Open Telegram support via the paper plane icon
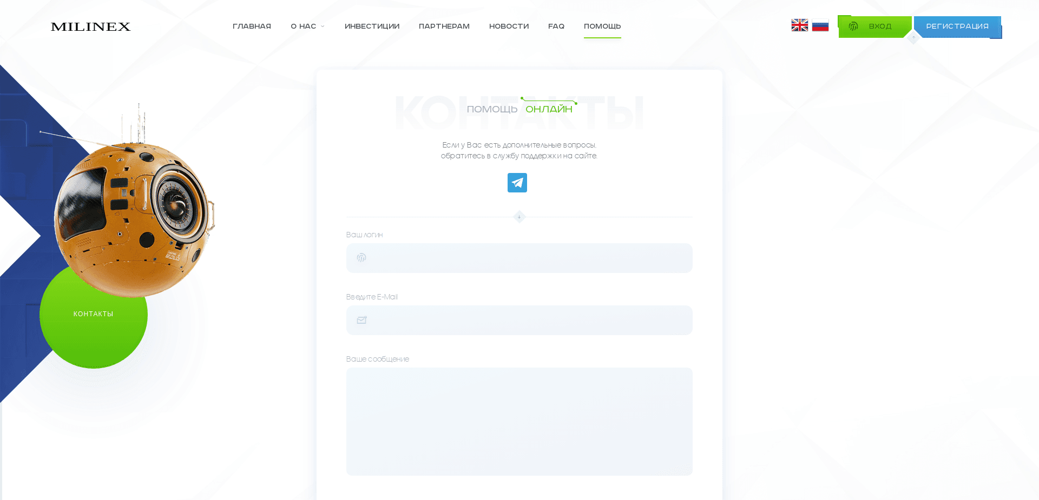 point(517,183)
